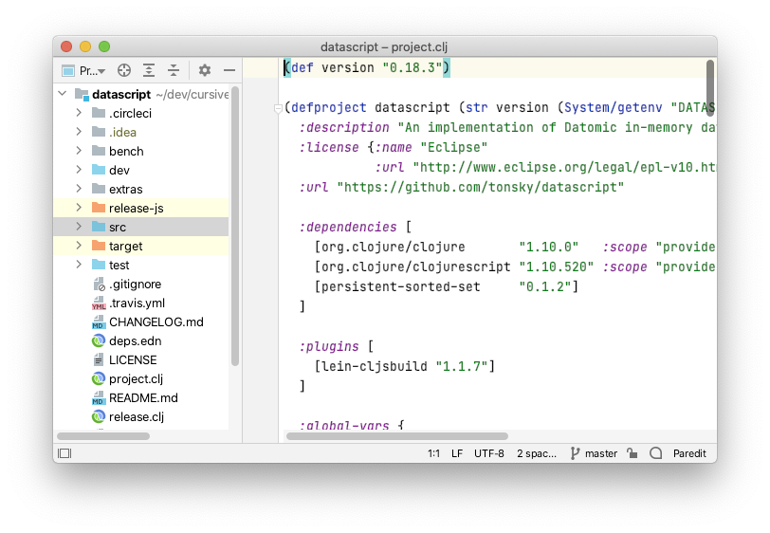Click the circular inspection status icon
The width and height of the screenshot is (770, 533).
pyautogui.click(x=656, y=453)
